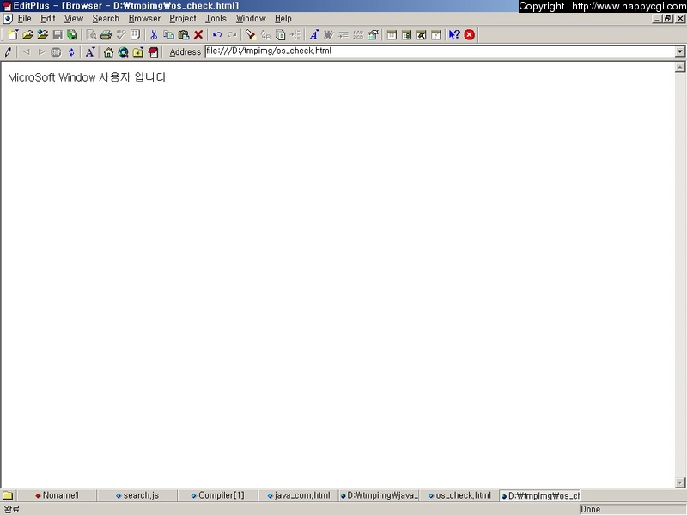Click the Open Remote (FTP) folder icon

pos(42,35)
